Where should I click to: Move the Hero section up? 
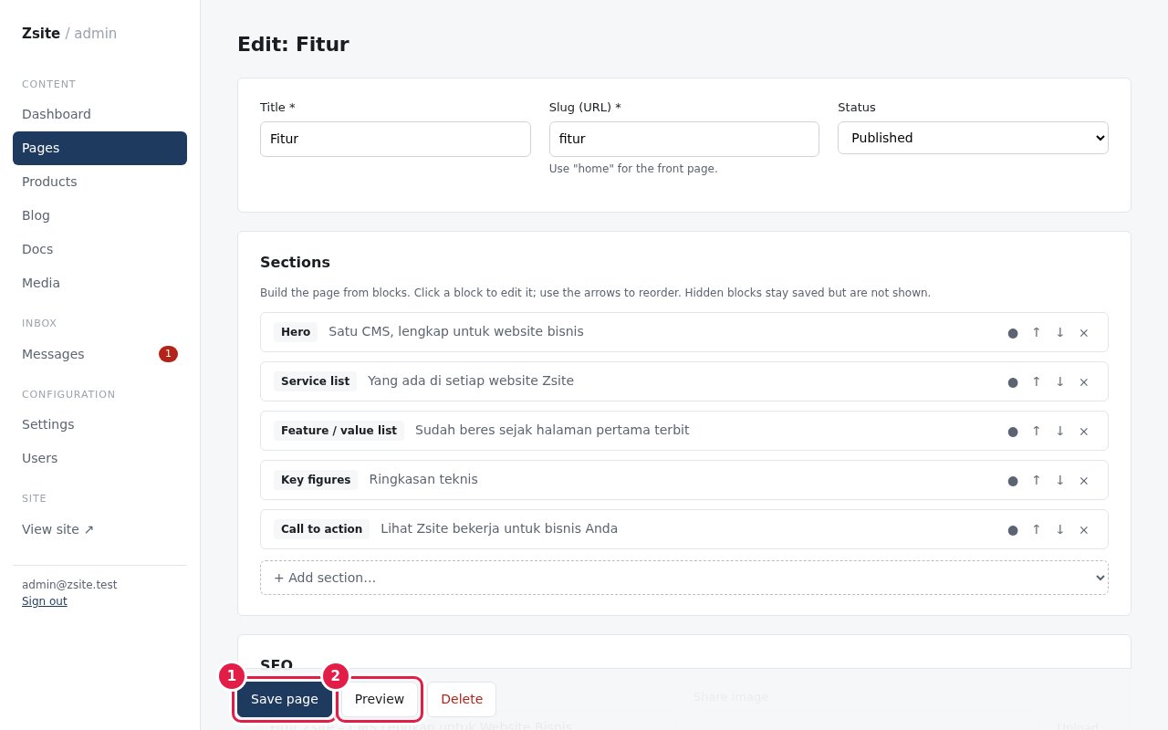(1037, 332)
